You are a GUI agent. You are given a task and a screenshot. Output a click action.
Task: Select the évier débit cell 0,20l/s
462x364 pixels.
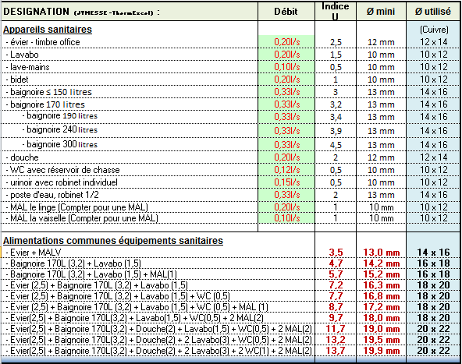286,42
